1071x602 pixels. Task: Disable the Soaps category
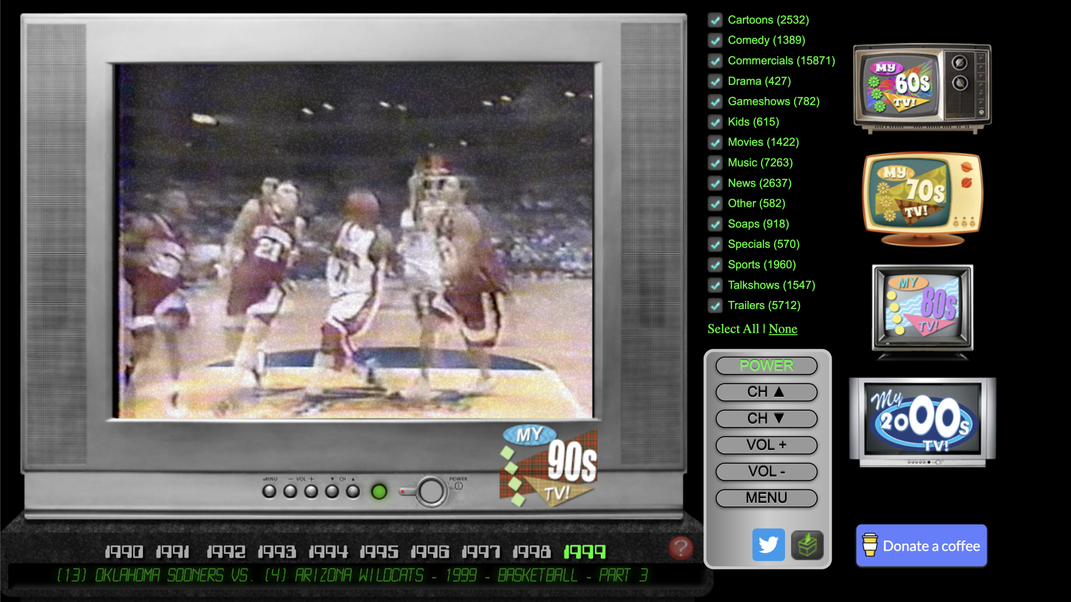click(x=715, y=224)
